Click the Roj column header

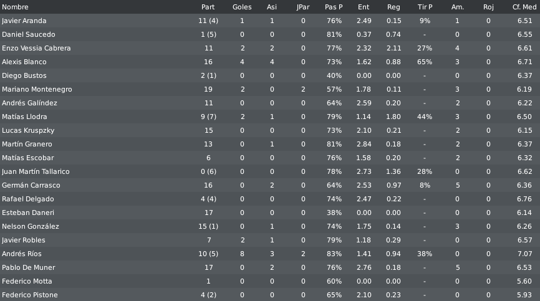488,7
